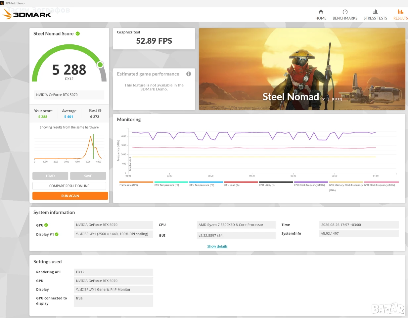The height and width of the screenshot is (318, 408).
Task: Toggle the Frame rate (FPS) legend
Action: point(136,184)
